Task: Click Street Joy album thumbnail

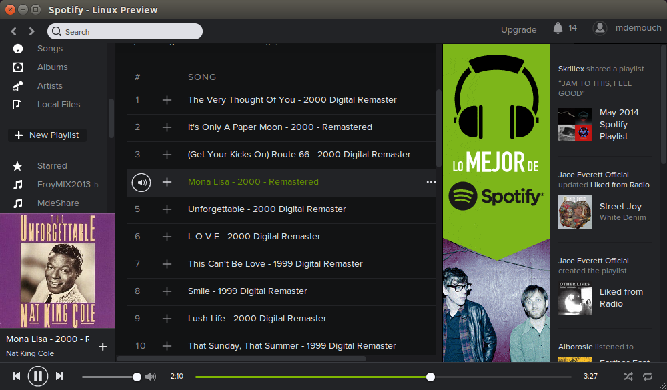Action: (575, 212)
